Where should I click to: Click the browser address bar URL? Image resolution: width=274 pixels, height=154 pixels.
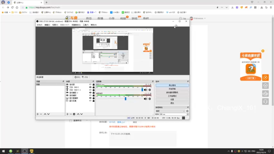pyautogui.click(x=45, y=7)
